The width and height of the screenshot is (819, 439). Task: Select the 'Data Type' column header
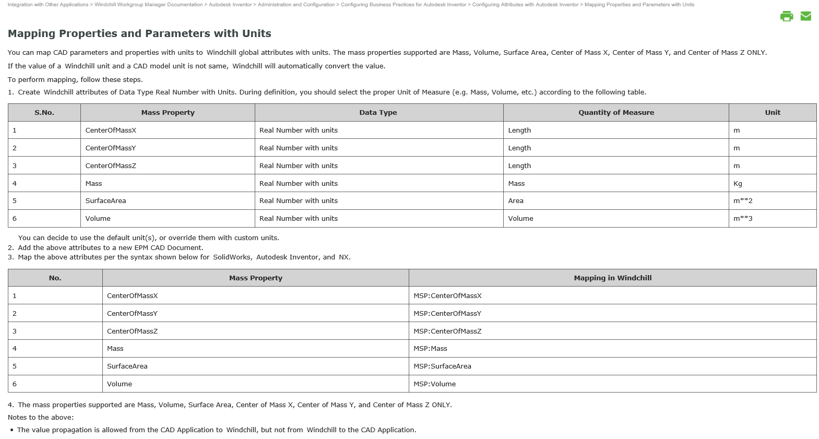pos(378,113)
